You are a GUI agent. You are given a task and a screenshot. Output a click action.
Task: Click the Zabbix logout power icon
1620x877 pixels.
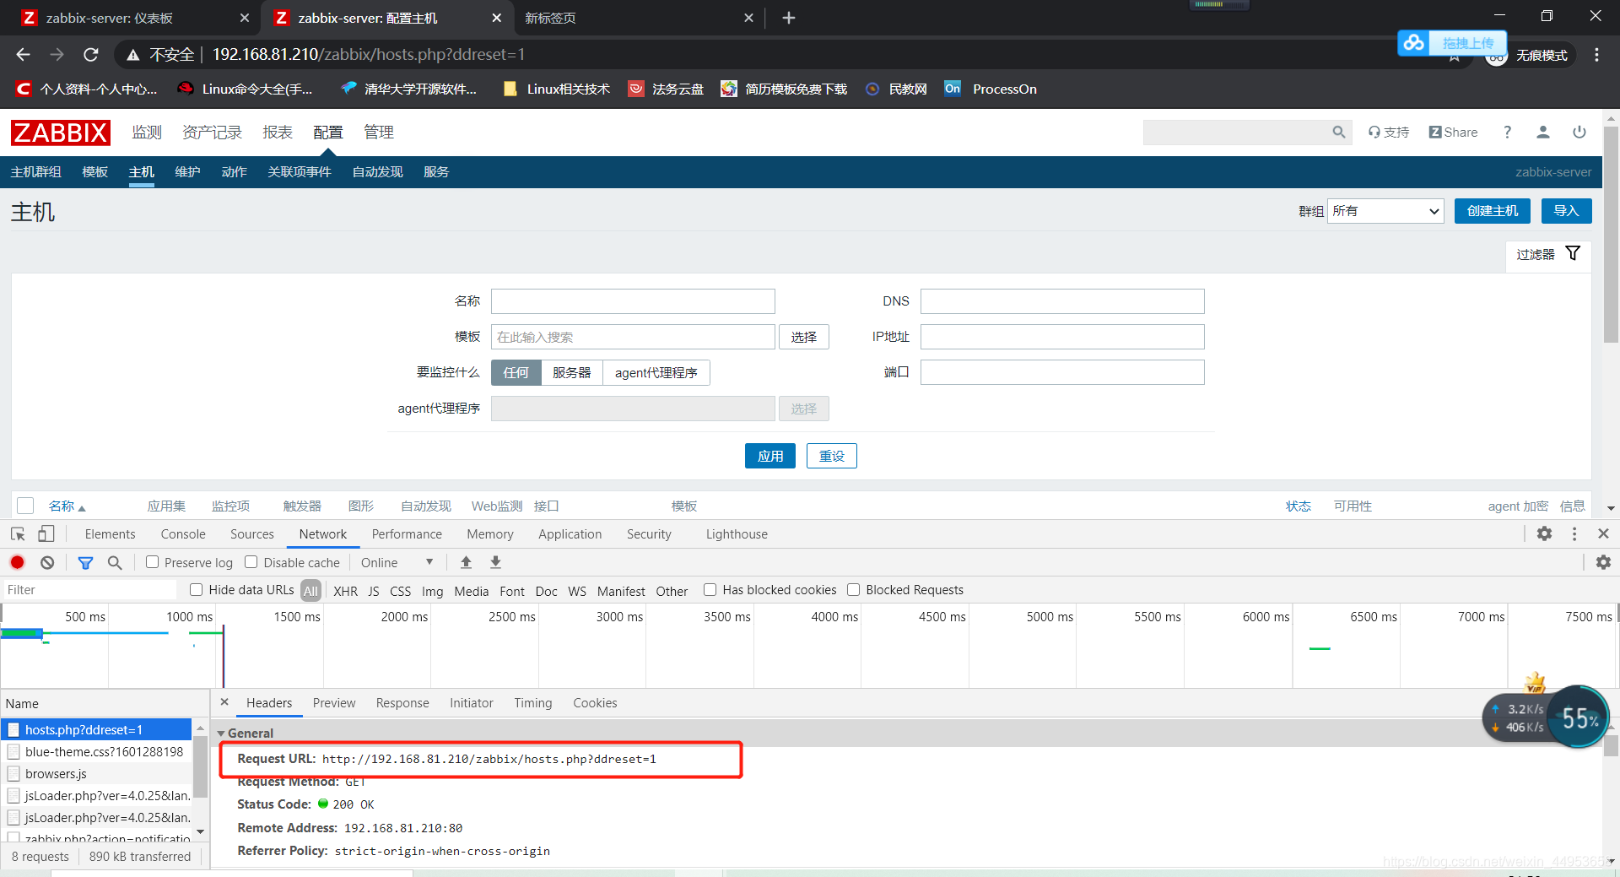[1579, 133]
